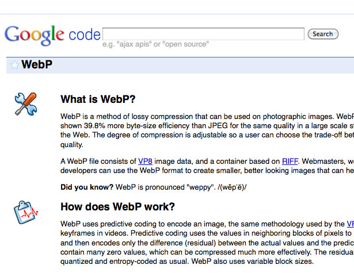Open the RIFF container link

(x=290, y=162)
